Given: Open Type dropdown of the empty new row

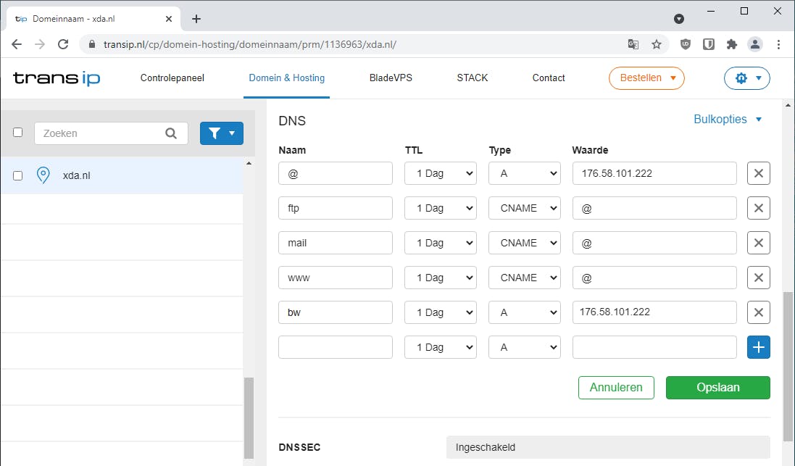Looking at the screenshot, I should tap(524, 347).
